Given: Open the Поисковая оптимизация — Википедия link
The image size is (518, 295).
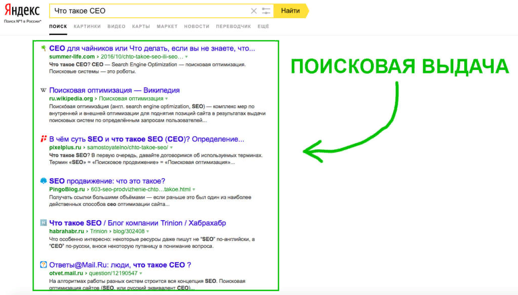Looking at the screenshot, I should 114,90.
